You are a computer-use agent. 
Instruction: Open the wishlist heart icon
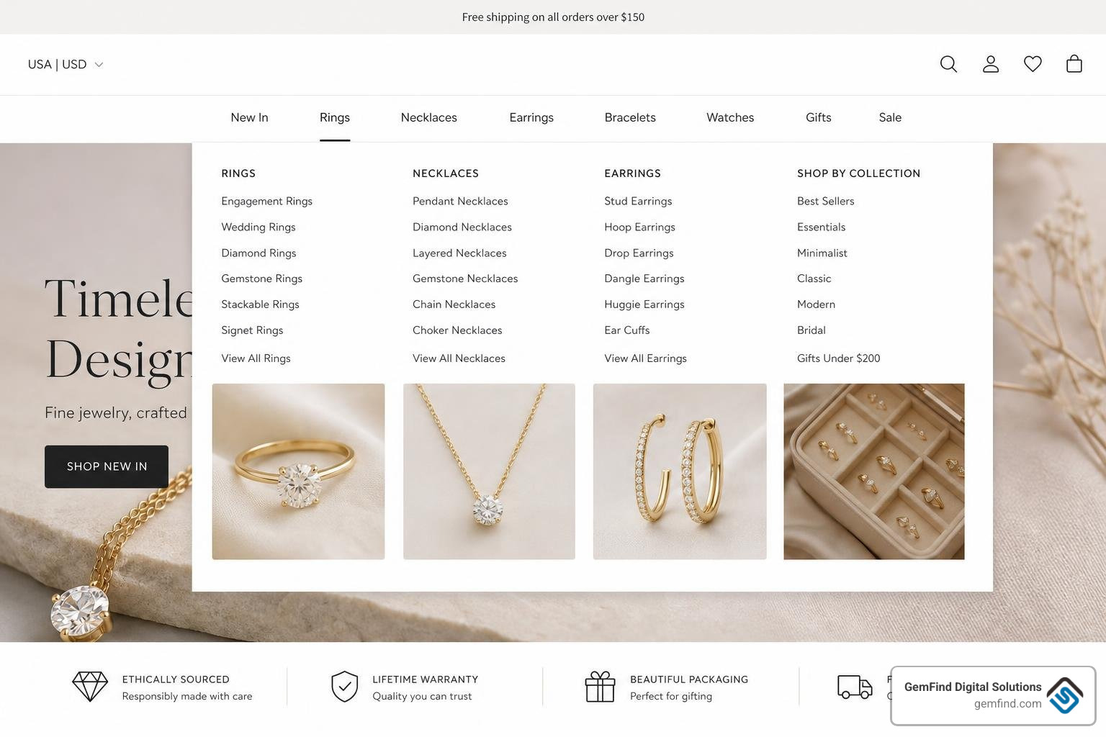coord(1033,64)
